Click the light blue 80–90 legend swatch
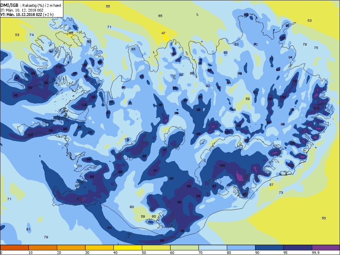 pos(241,248)
